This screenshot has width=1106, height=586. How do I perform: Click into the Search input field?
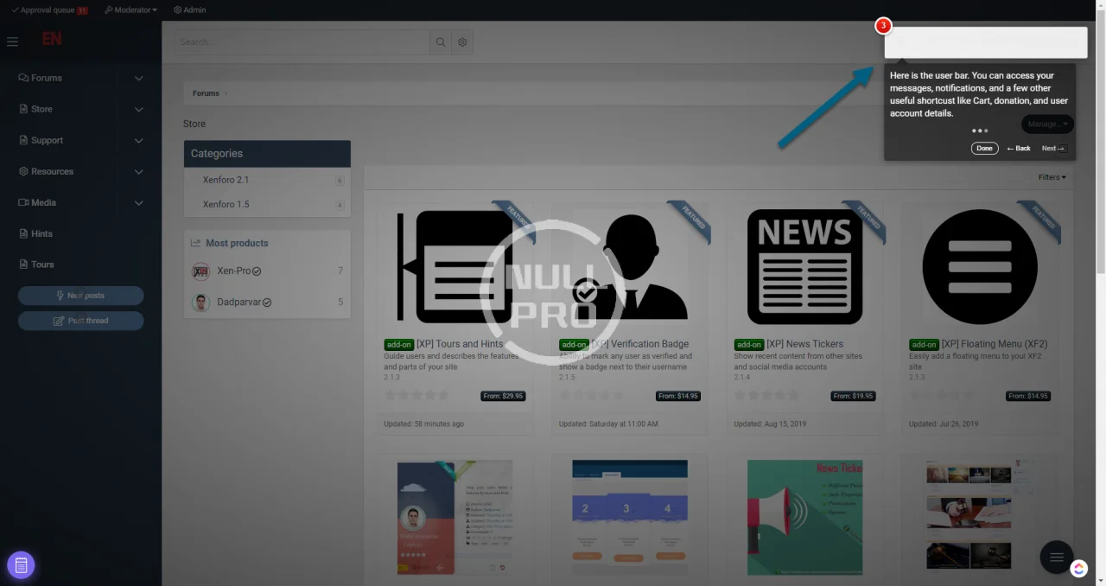(302, 42)
